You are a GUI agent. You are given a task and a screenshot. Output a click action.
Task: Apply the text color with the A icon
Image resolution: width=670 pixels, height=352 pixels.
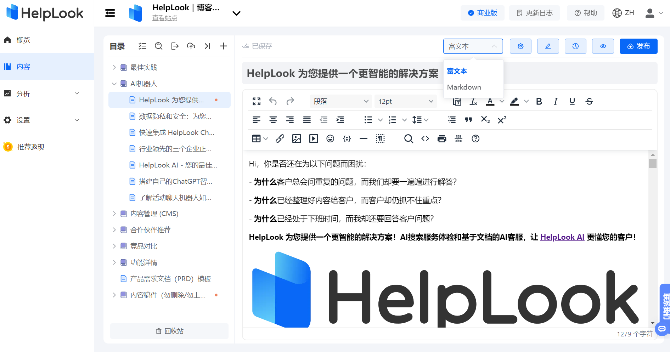[490, 102]
